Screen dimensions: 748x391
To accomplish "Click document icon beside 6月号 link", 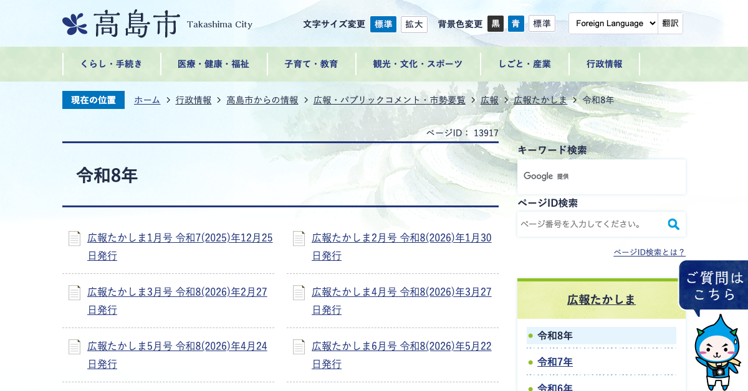I will click(x=299, y=347).
